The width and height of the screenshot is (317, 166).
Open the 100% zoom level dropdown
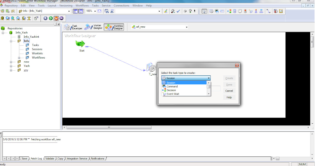pyautogui.click(x=95, y=11)
